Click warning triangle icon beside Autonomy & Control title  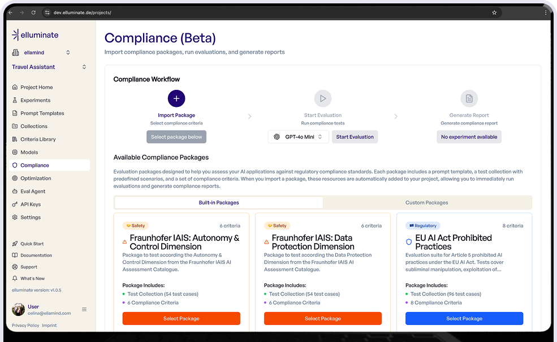(x=124, y=242)
